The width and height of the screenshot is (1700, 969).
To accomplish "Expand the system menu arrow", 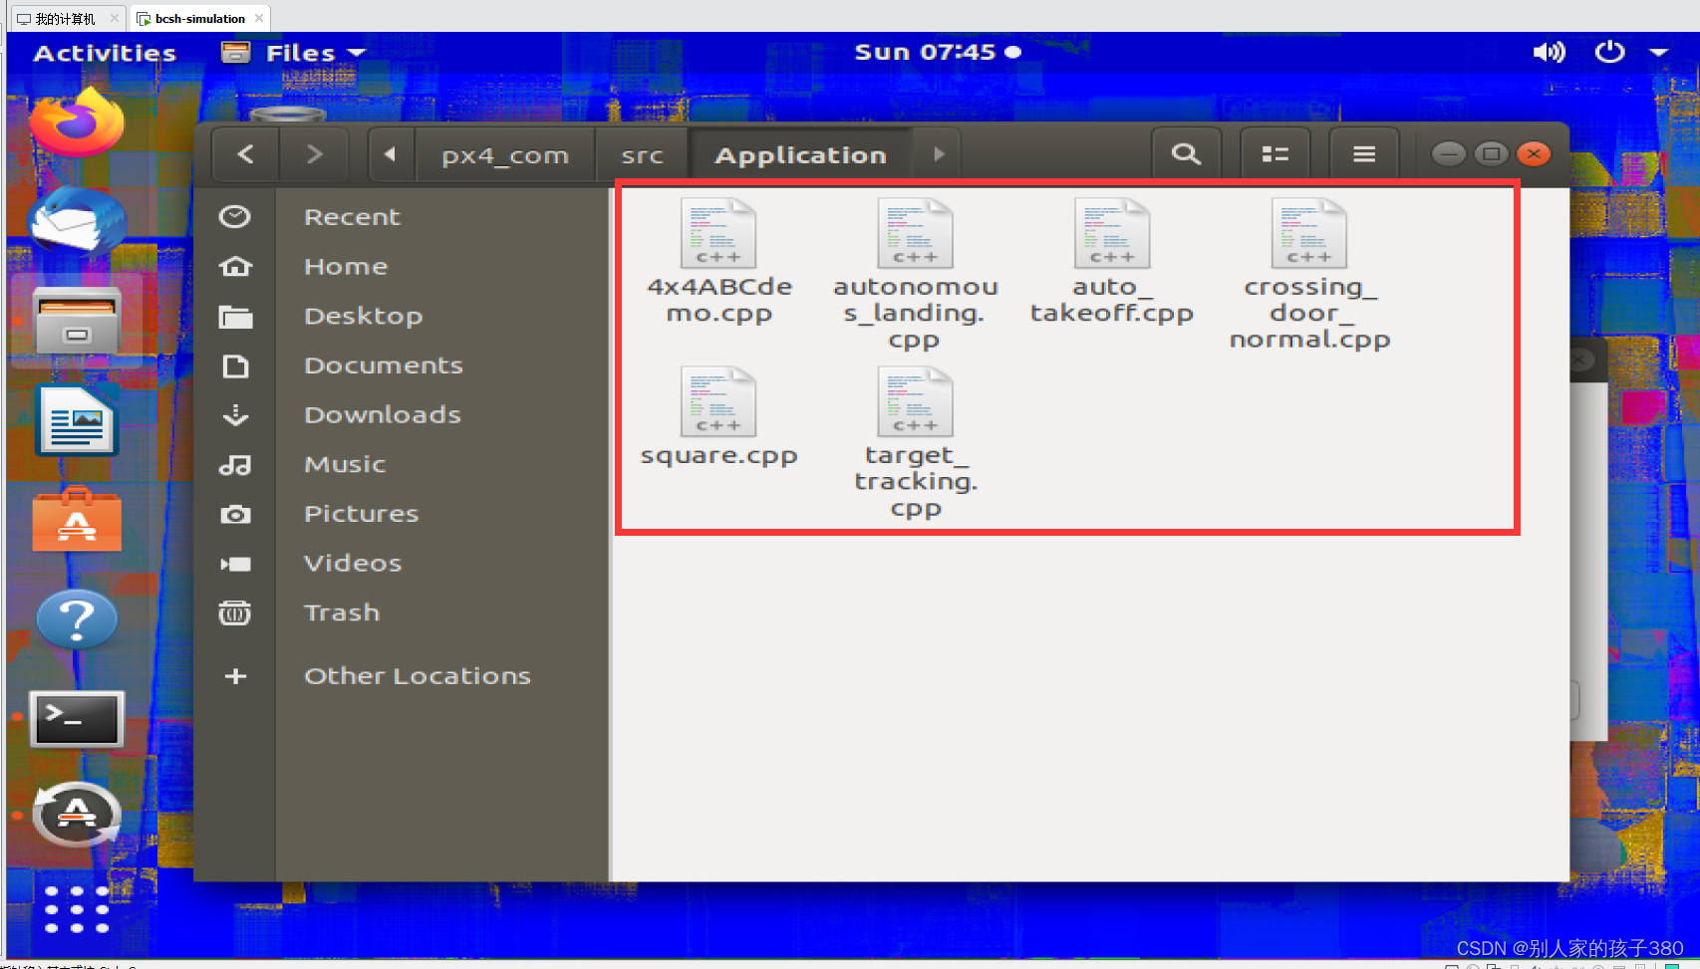I will pos(1659,53).
